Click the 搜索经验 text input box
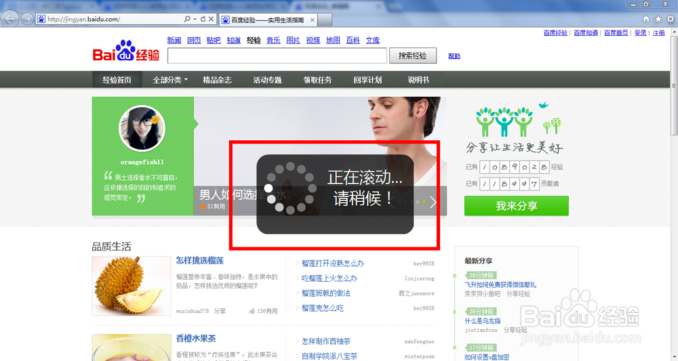Viewport: 678px width, 361px height. click(277, 56)
